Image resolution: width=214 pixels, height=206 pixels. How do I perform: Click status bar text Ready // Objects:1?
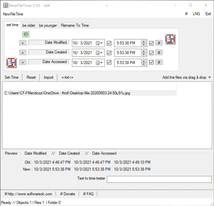[x=16, y=203]
